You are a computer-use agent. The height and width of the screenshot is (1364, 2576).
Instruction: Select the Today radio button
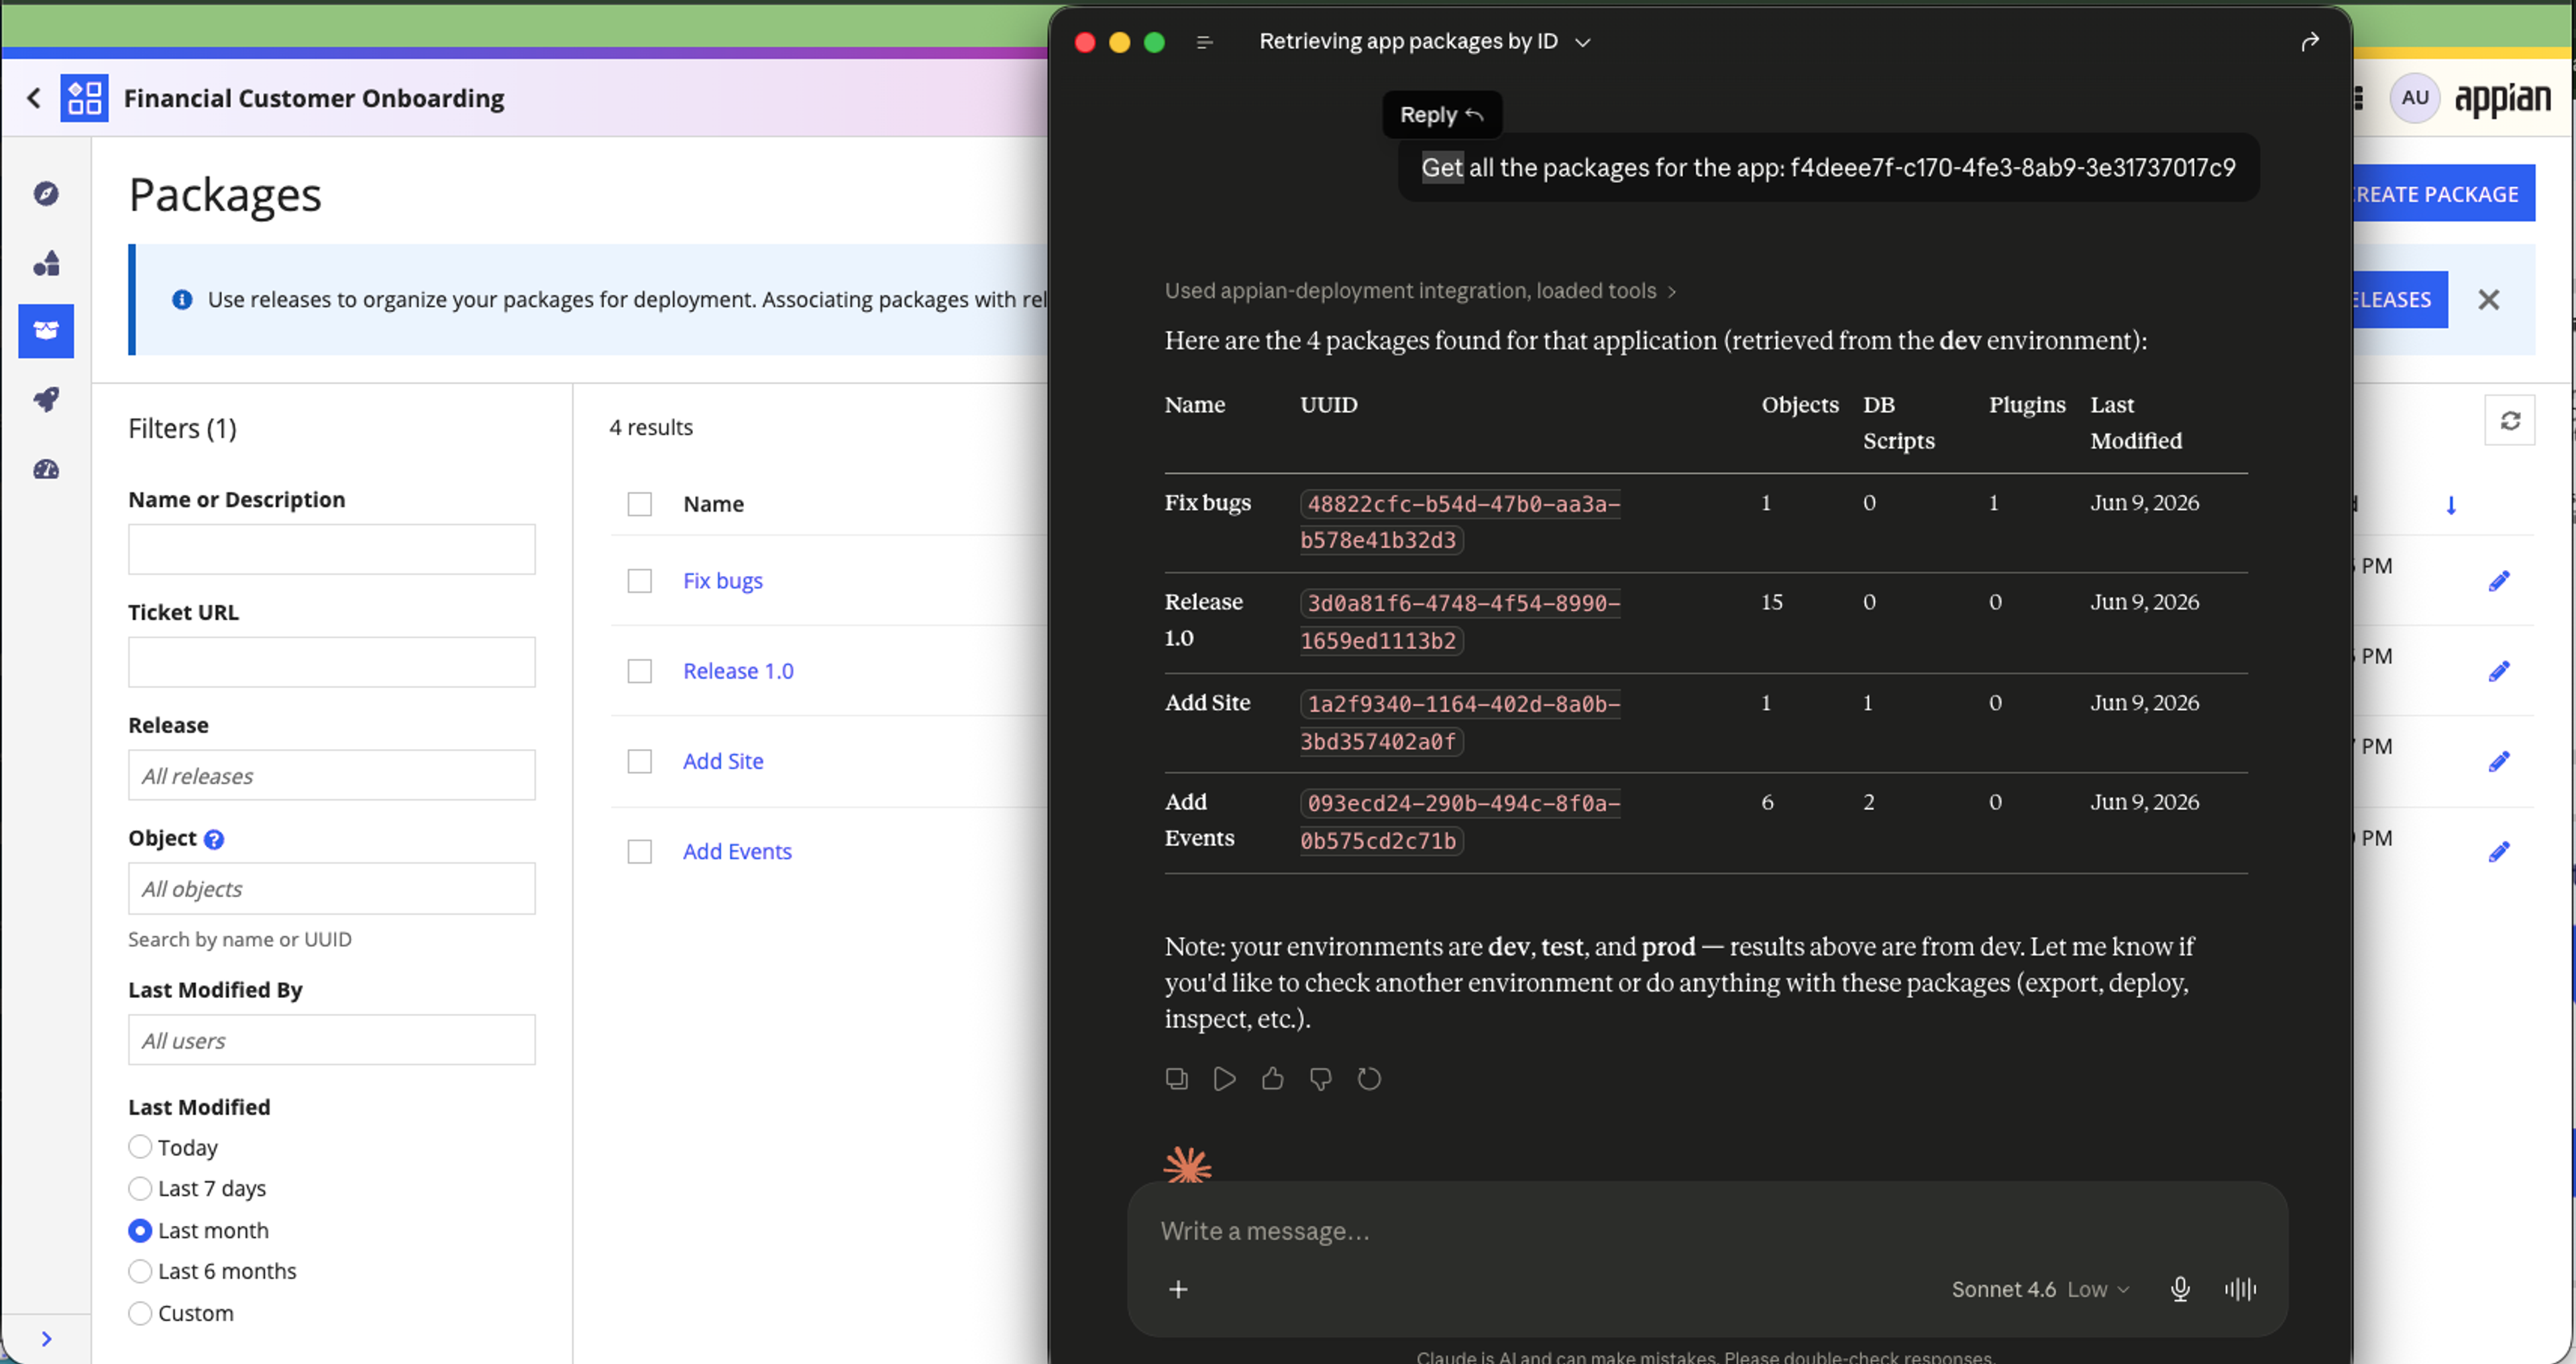coord(140,1147)
